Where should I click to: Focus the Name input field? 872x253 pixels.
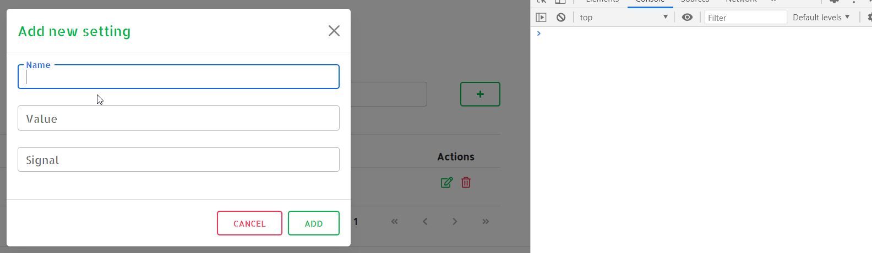pyautogui.click(x=178, y=76)
